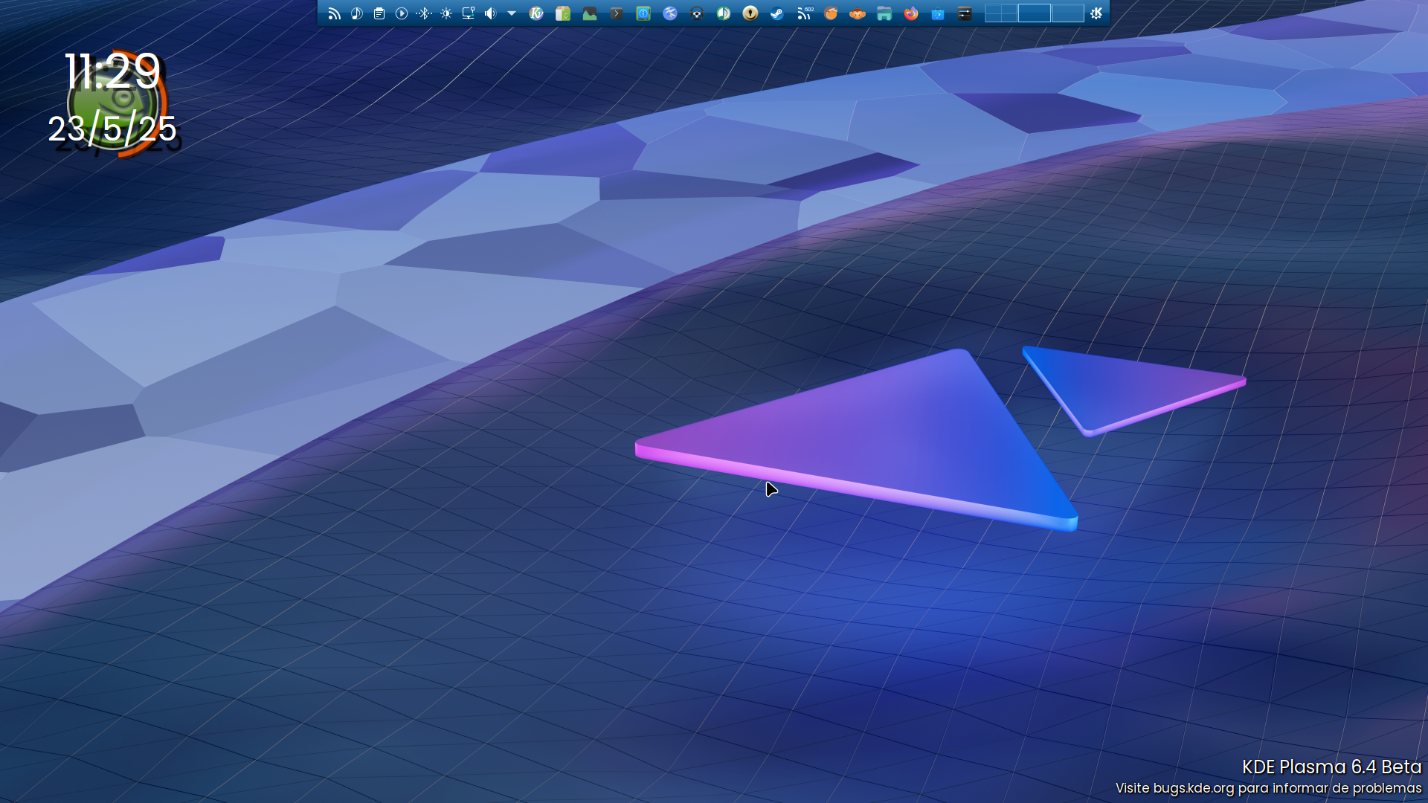The image size is (1428, 803).
Task: Launch Firefox from the panel
Action: point(911,13)
